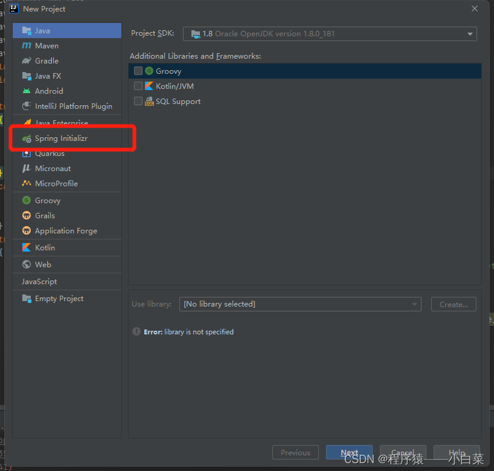
Task: Select the Kotlin project type entry
Action: point(67,248)
